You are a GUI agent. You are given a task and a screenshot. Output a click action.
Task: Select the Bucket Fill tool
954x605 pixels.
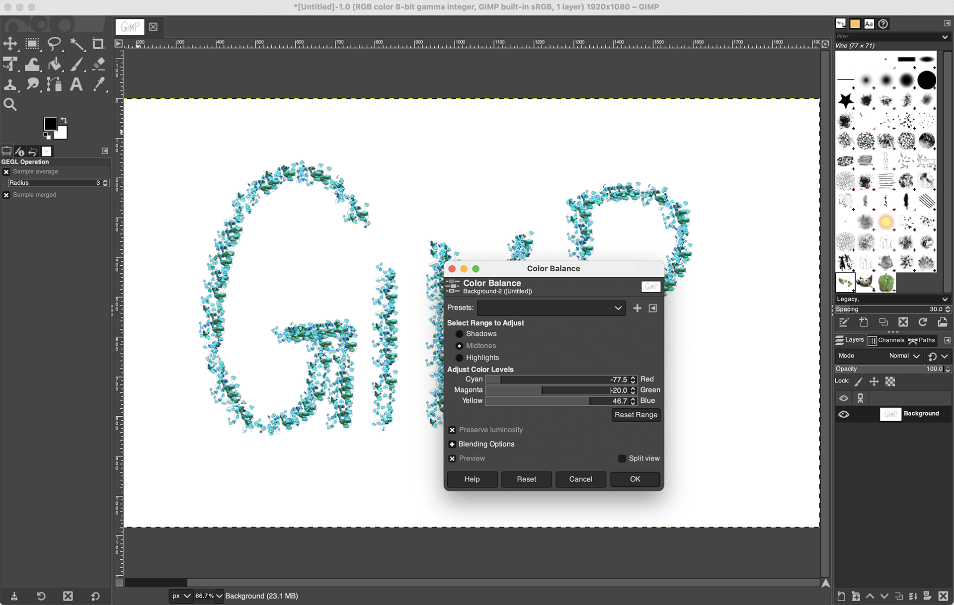55,64
